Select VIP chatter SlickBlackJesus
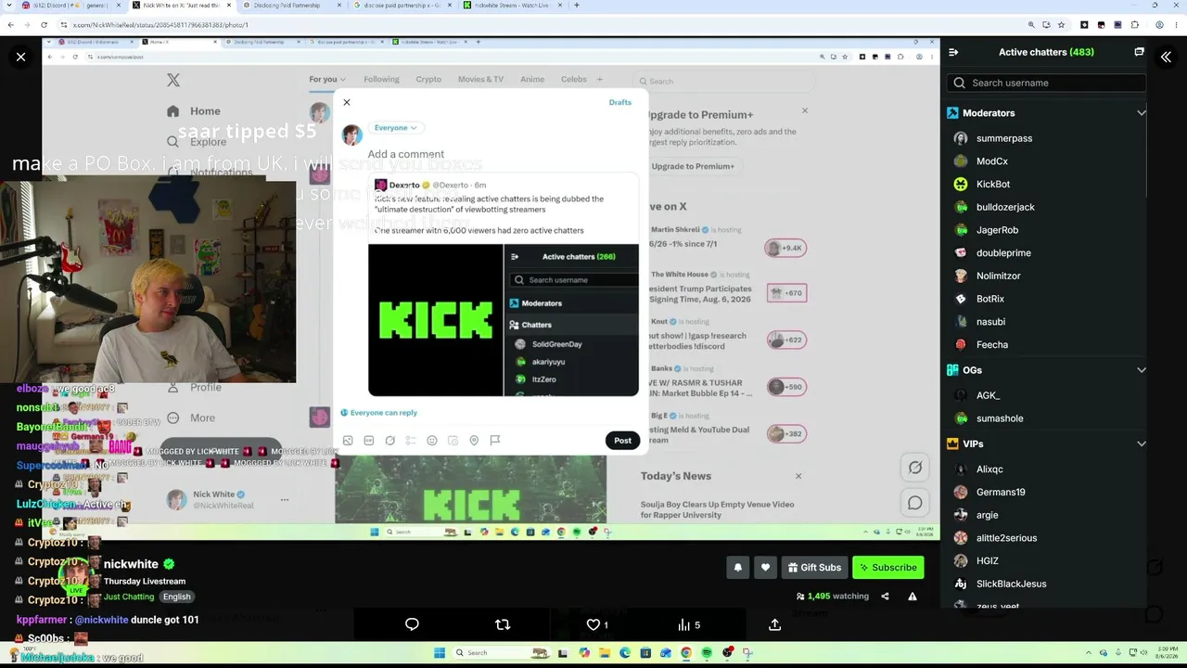The height and width of the screenshot is (668, 1187). (x=1011, y=584)
